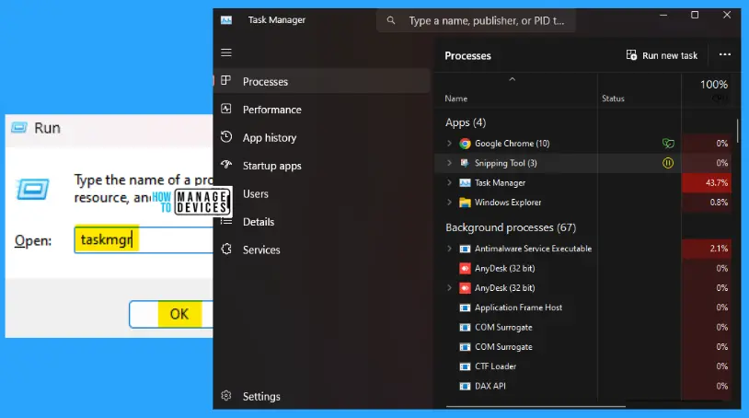This screenshot has width=749, height=418.
Task: Click the 0.8% CPU value for Windows Explorer
Action: pyautogui.click(x=719, y=202)
